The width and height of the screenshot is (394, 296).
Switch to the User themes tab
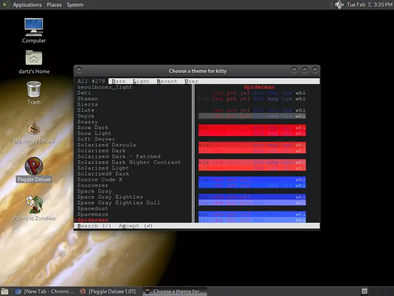[191, 81]
